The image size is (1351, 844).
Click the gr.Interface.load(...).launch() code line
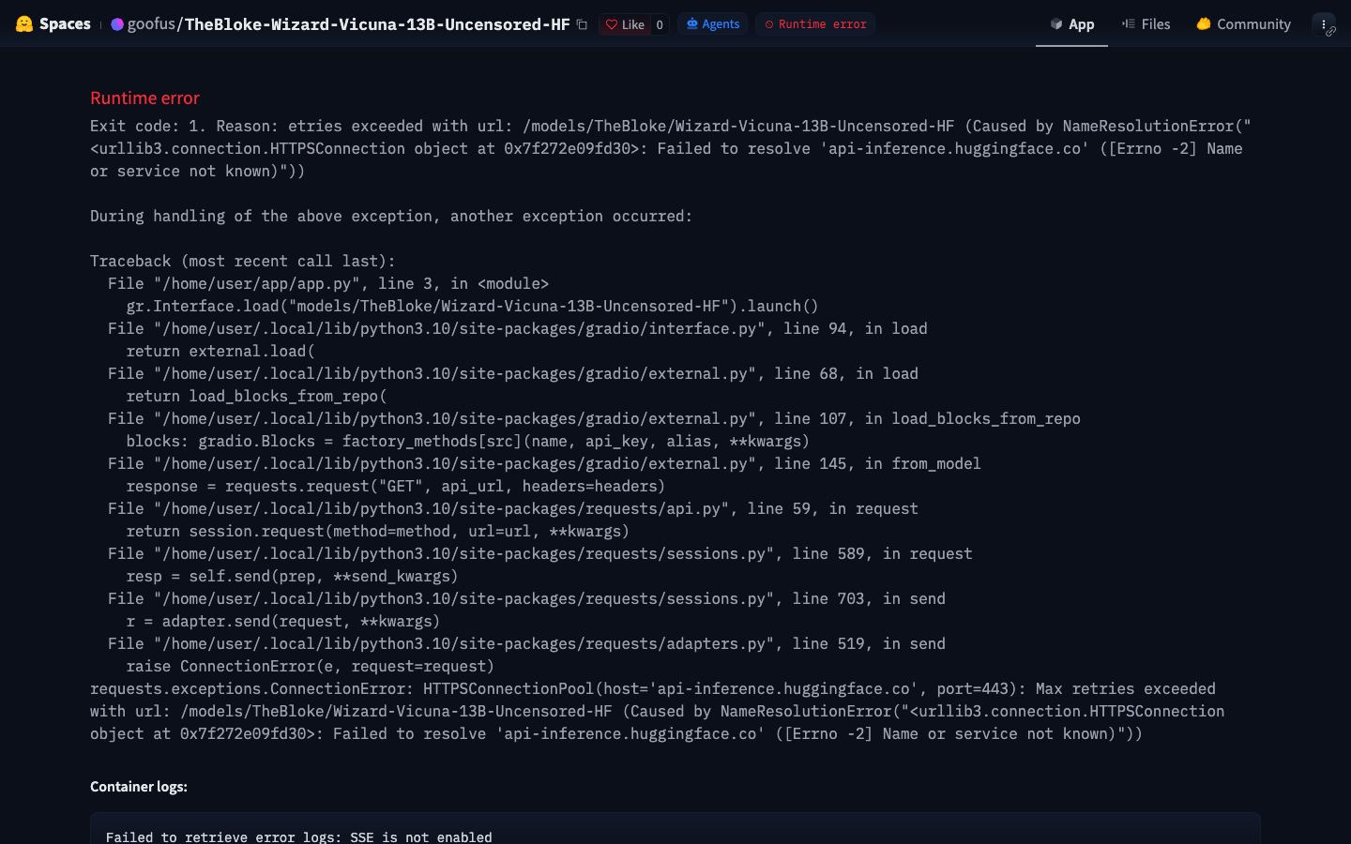[x=473, y=306]
